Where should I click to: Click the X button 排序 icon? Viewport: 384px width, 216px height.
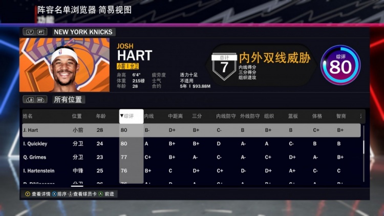[x=54, y=194]
